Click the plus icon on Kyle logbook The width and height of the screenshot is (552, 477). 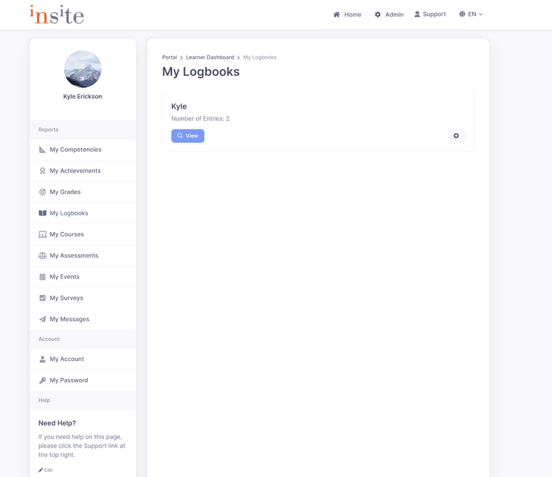[456, 136]
